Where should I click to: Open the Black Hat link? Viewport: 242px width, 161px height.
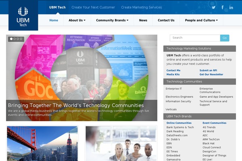click(x=209, y=143)
